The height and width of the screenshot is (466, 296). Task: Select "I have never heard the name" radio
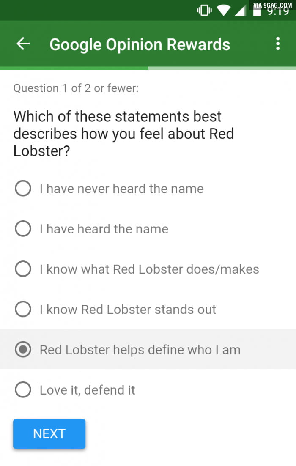click(23, 189)
